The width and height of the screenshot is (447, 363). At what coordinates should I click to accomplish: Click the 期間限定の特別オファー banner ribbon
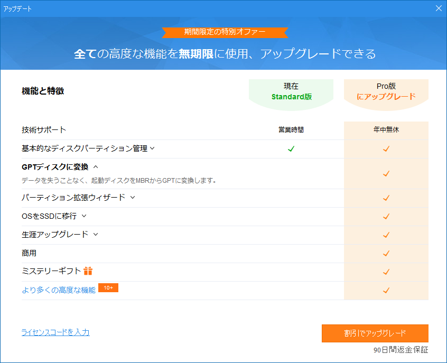225,32
